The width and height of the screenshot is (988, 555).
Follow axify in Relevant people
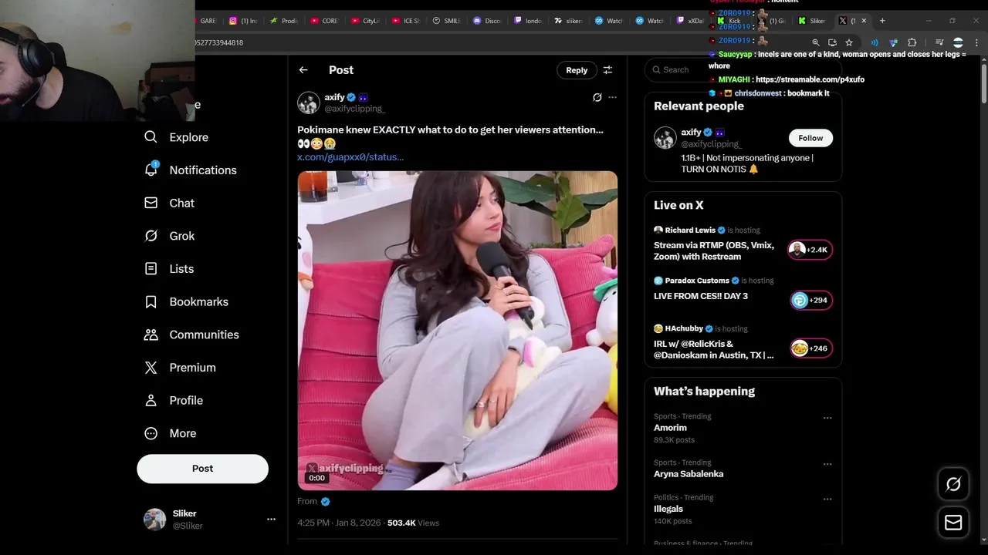click(x=810, y=138)
